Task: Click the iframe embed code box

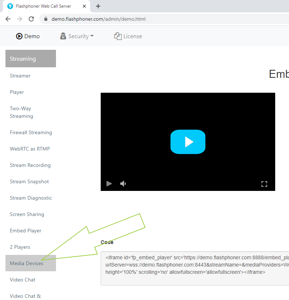Action: pos(195,268)
